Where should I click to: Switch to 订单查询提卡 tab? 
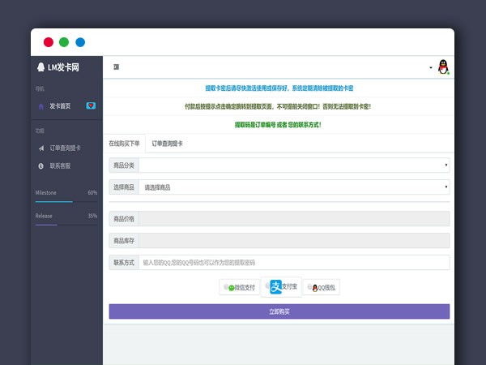(x=167, y=143)
